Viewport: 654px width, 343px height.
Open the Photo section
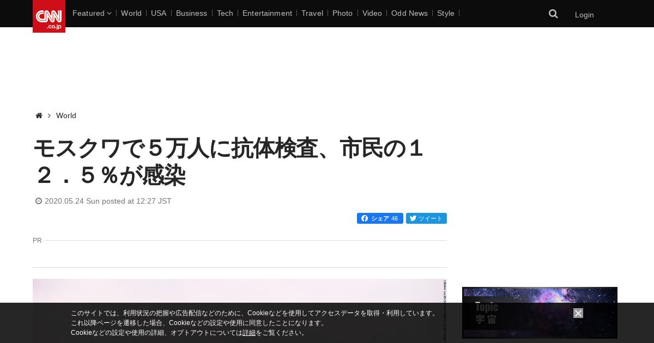342,13
